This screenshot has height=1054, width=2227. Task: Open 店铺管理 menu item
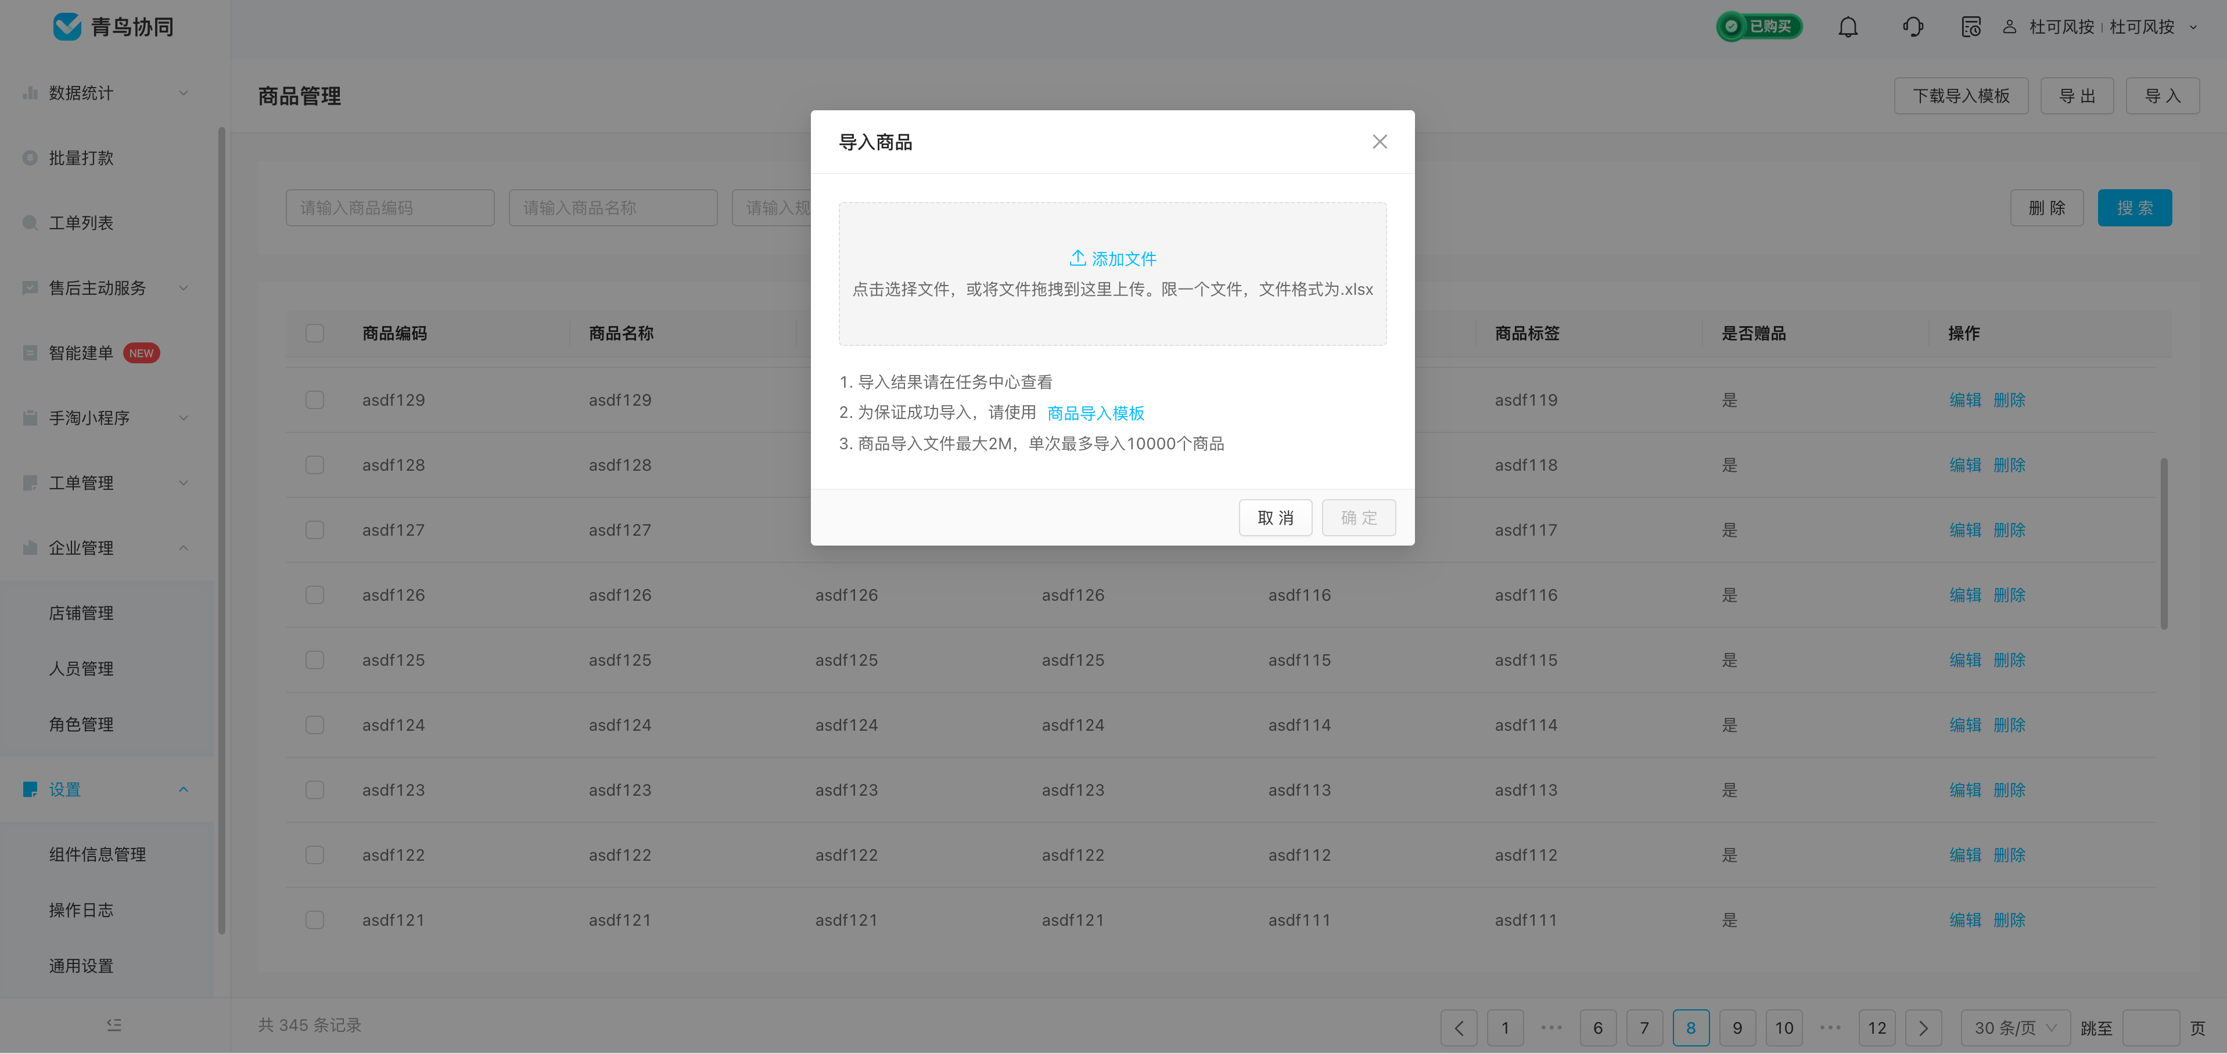pos(81,612)
